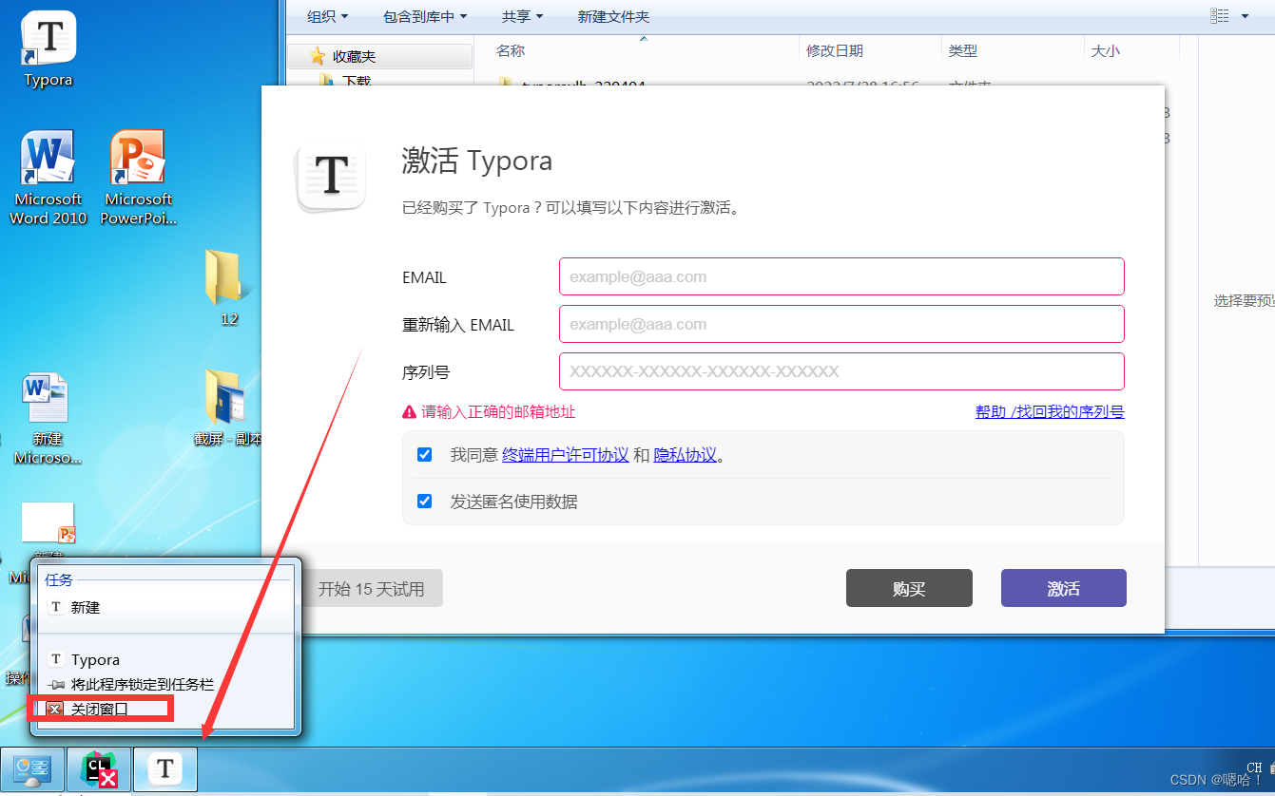
Task: Open the 隐私协议 privacy link
Action: (686, 455)
